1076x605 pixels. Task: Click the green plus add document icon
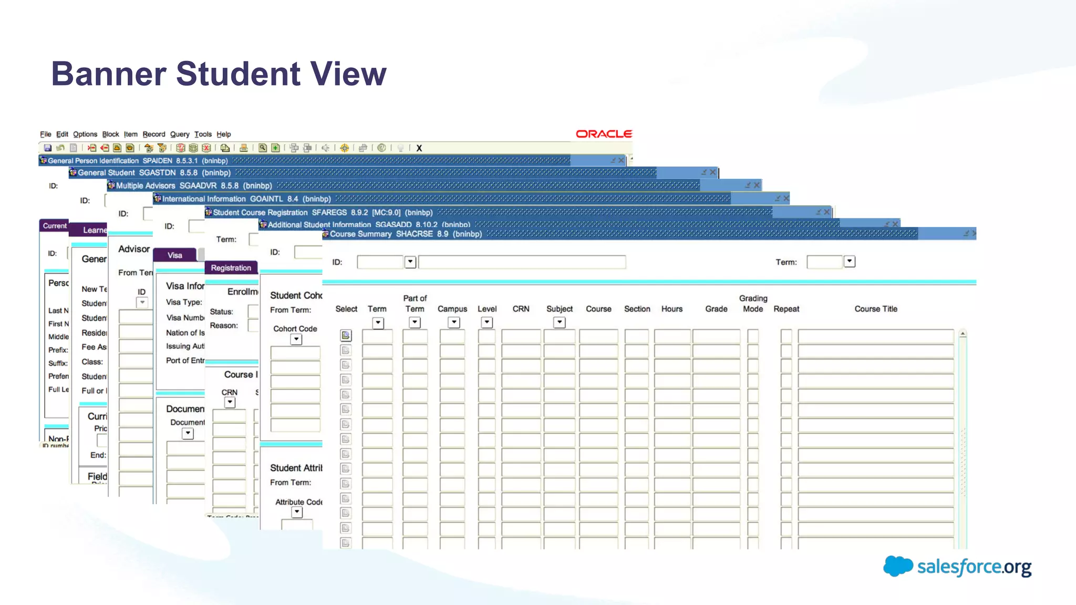click(x=275, y=148)
